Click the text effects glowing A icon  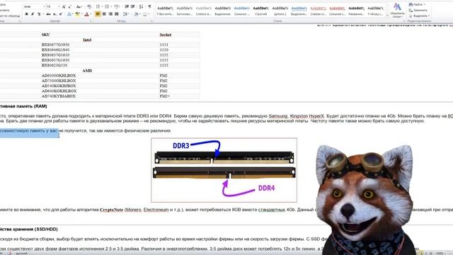69,14
